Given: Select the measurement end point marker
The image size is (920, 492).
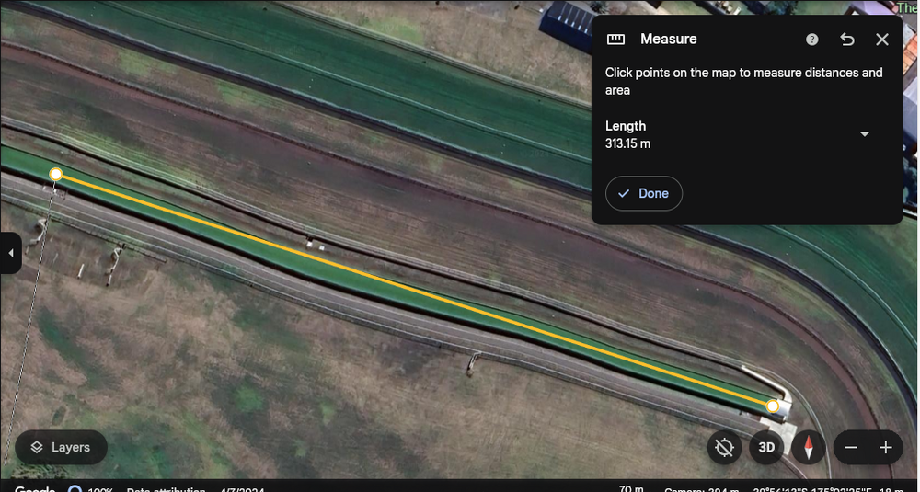Looking at the screenshot, I should [773, 406].
